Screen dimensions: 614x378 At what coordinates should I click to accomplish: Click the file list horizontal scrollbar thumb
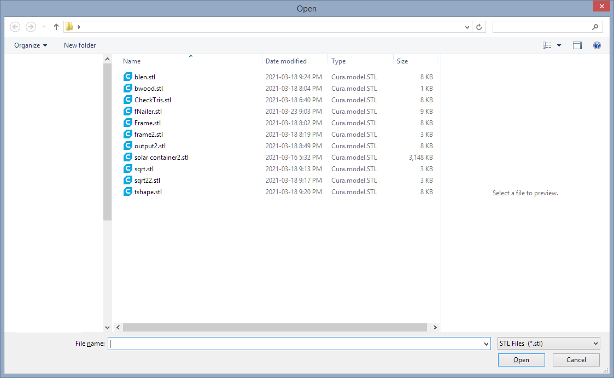[x=274, y=328]
